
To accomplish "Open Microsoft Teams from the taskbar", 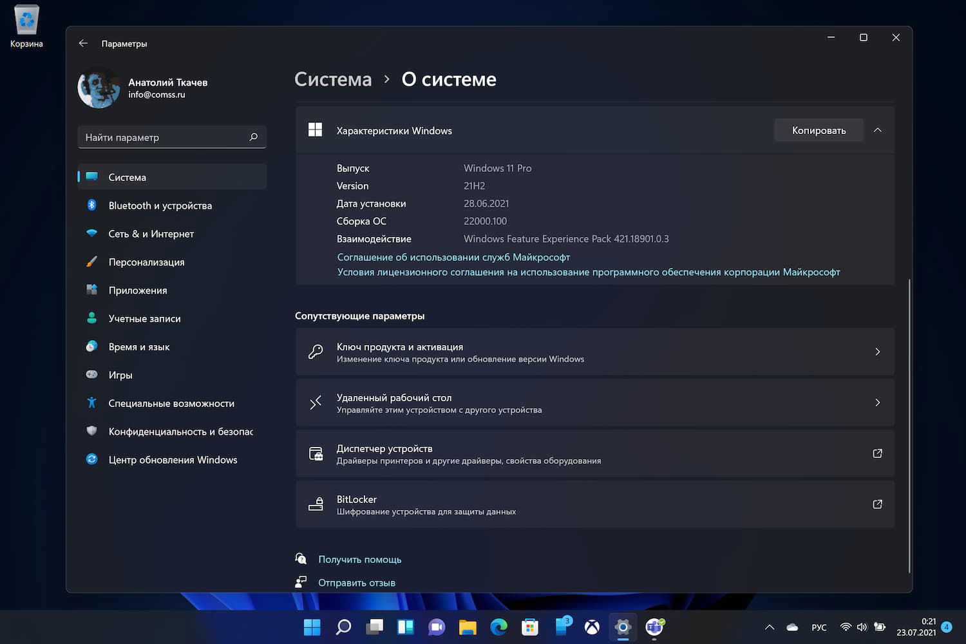I will pos(654,627).
